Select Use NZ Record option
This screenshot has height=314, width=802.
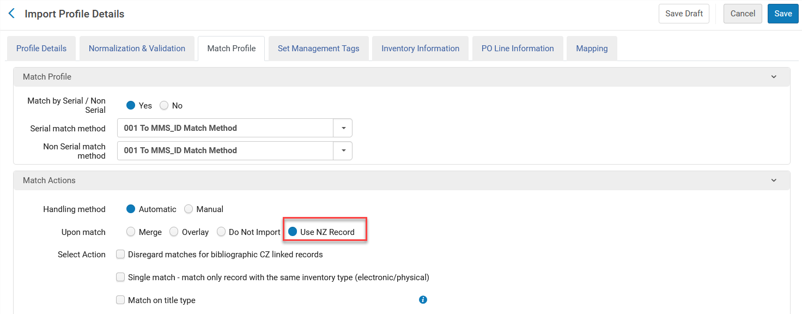click(x=293, y=232)
